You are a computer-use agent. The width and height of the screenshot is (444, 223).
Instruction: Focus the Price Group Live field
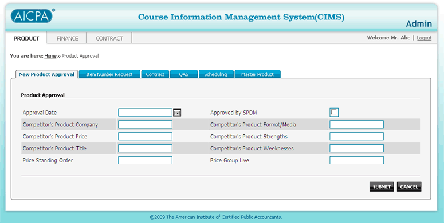(x=356, y=160)
